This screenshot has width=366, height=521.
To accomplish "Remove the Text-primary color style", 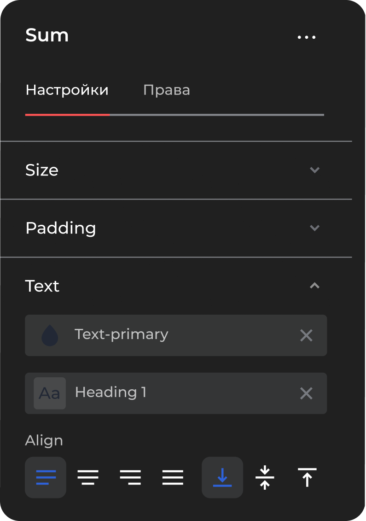I will tap(306, 335).
